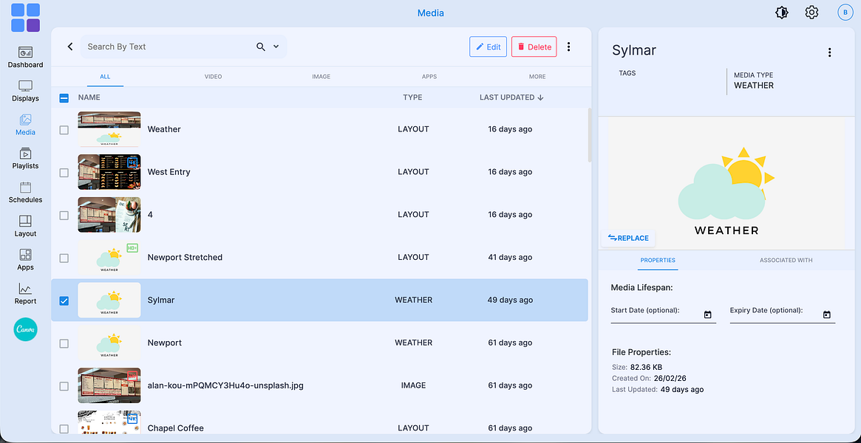861x443 pixels.
Task: Click the search magnifier icon
Action: [x=261, y=47]
